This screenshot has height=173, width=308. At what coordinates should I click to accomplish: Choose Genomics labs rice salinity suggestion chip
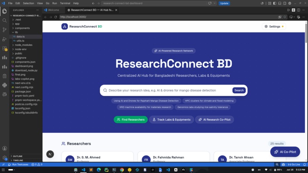point(203,107)
